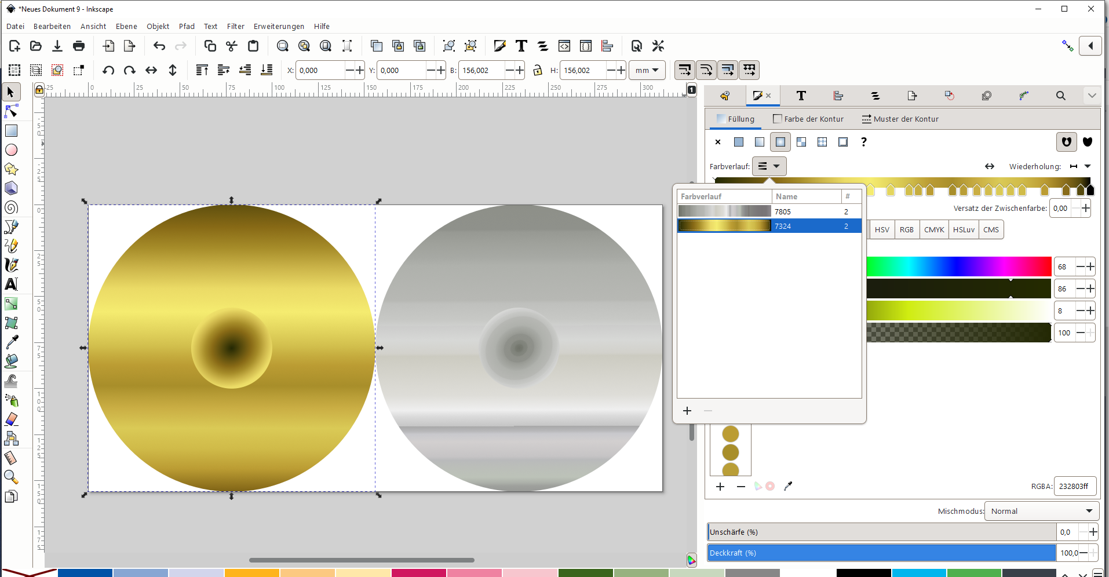Click the Print document icon

[79, 46]
